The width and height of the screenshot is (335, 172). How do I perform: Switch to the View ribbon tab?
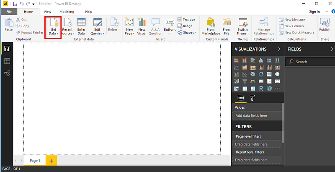[47, 12]
